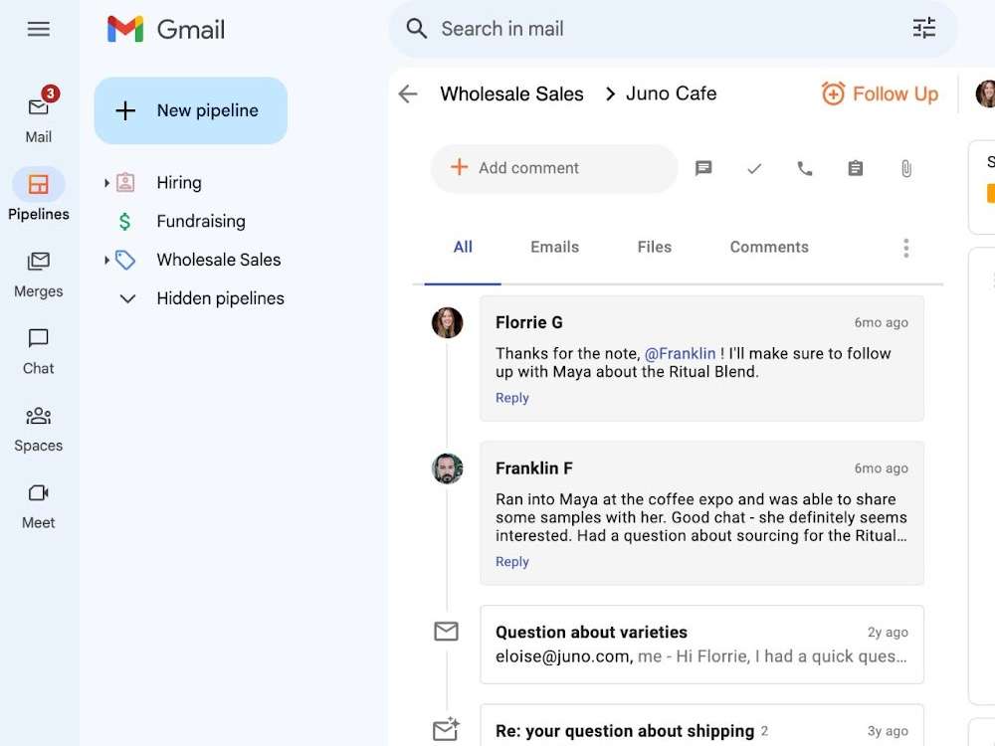Click the @Franklin mention link
The image size is (995, 746).
tap(680, 353)
